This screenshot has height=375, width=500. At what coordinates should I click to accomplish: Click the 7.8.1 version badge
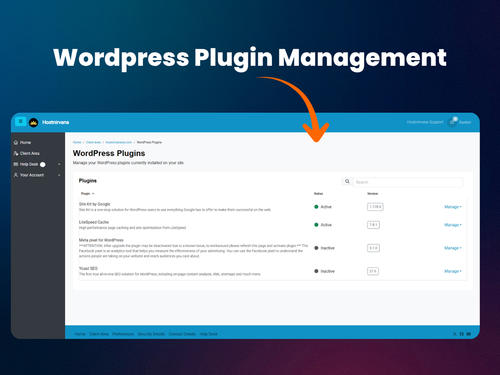373,225
